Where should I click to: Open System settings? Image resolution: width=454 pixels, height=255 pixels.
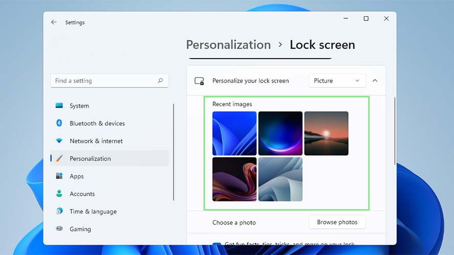point(109,106)
